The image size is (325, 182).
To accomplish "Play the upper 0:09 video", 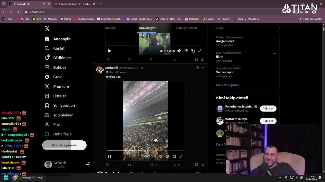I will coord(109,51).
